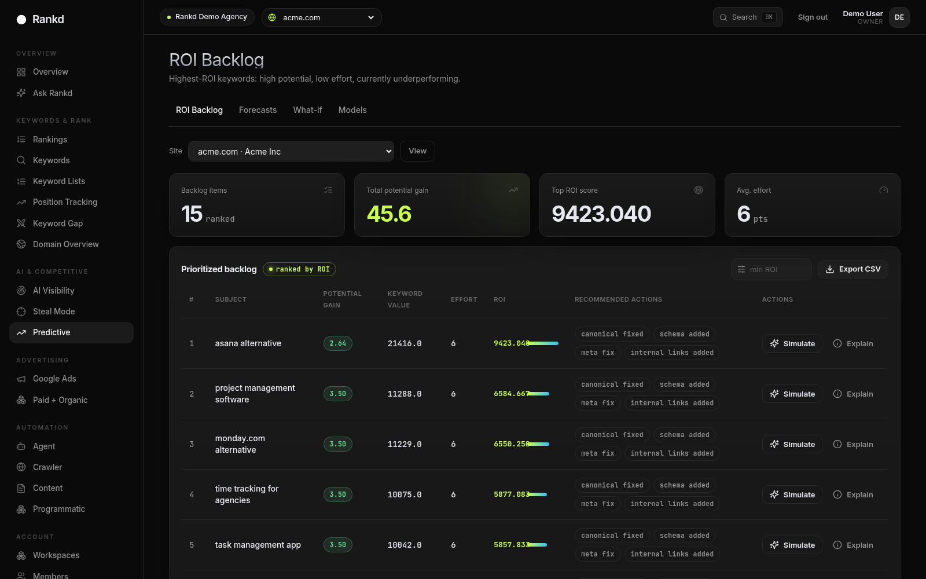Click the Paid + Organic icon
The image size is (926, 579).
(x=21, y=400)
